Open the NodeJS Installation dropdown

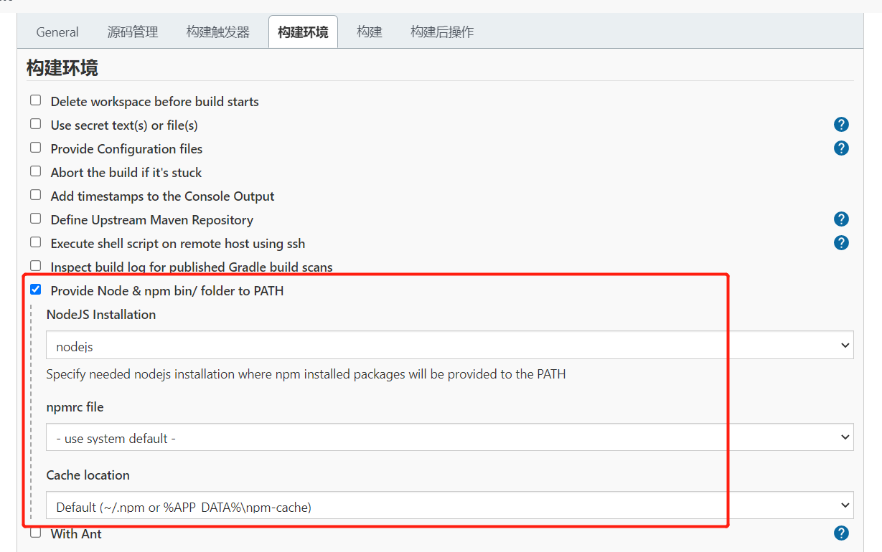click(x=449, y=346)
